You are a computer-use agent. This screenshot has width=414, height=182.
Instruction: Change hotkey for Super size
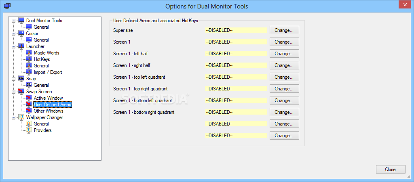tap(284, 30)
